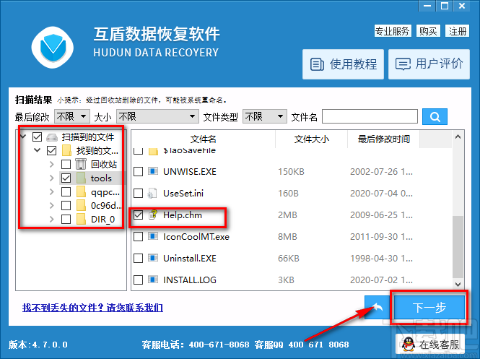Click the recycle bin icon in tree
The height and width of the screenshot is (359, 480).
tap(81, 164)
